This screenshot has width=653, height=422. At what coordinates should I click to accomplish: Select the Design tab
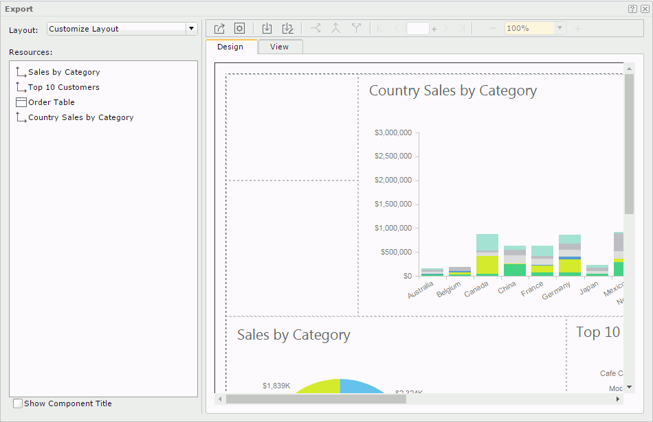click(232, 47)
